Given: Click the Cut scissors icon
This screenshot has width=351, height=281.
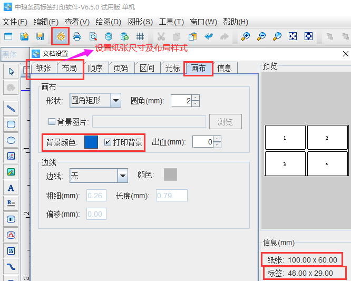Looking at the screenshot, I should [x=161, y=36].
